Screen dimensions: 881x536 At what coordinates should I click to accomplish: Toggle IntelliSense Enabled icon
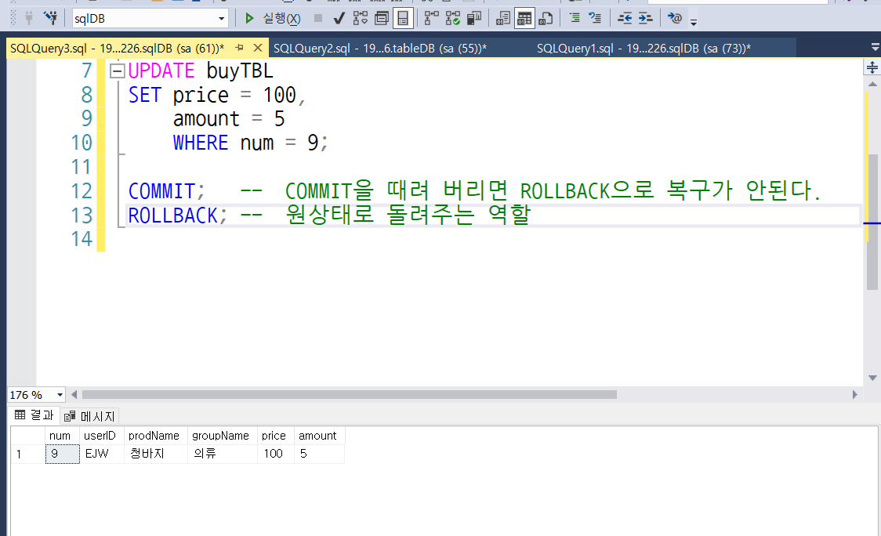(403, 19)
